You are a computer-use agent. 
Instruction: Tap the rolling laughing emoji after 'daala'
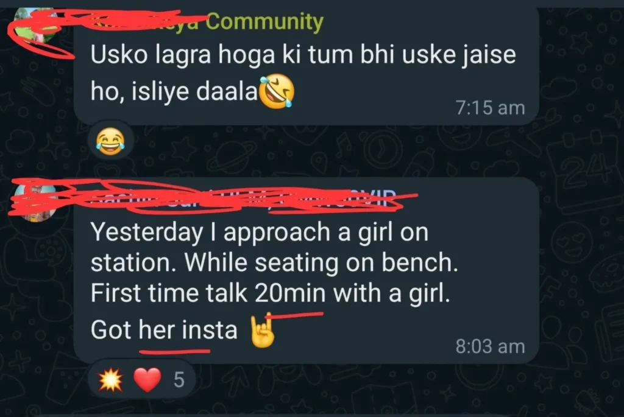click(x=277, y=91)
